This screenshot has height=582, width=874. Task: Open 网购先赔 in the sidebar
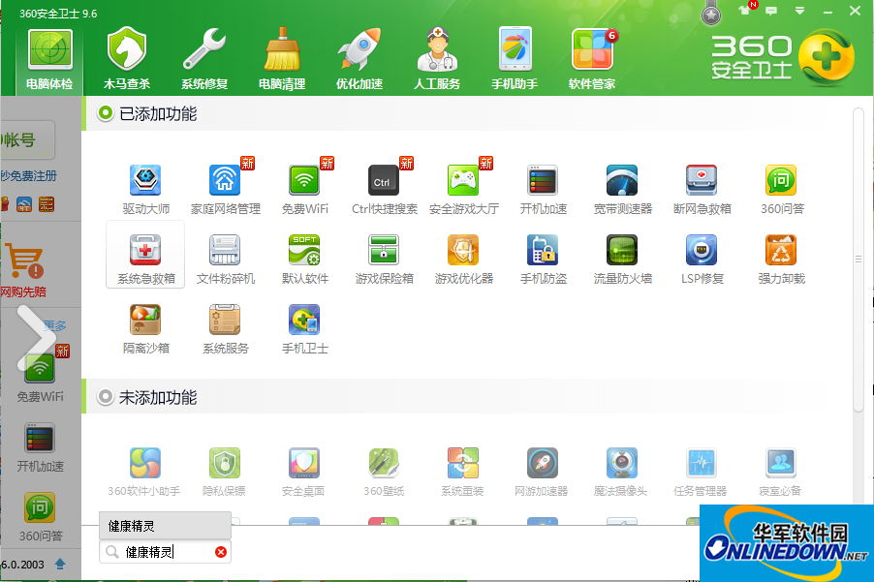tap(24, 270)
